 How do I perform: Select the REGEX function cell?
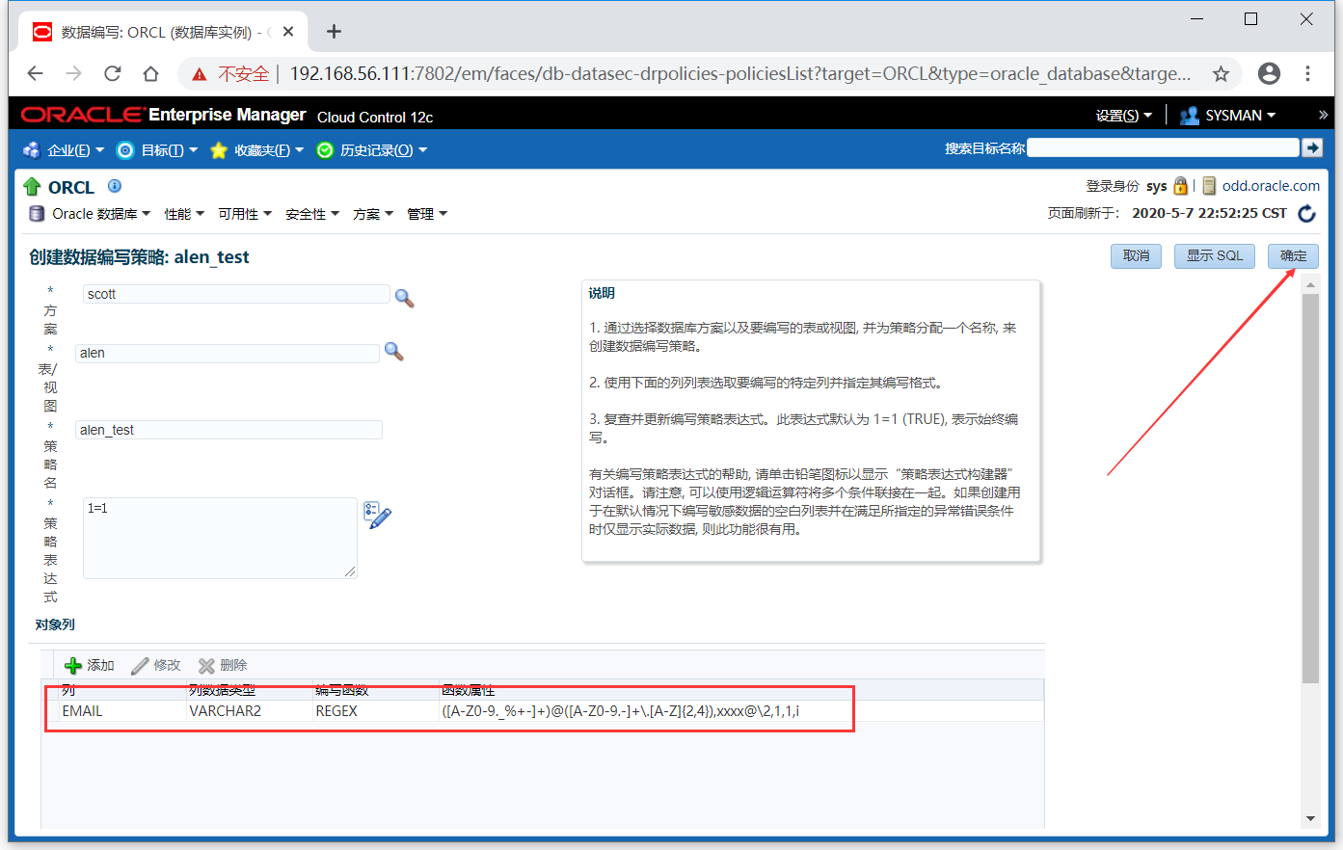tap(375, 711)
